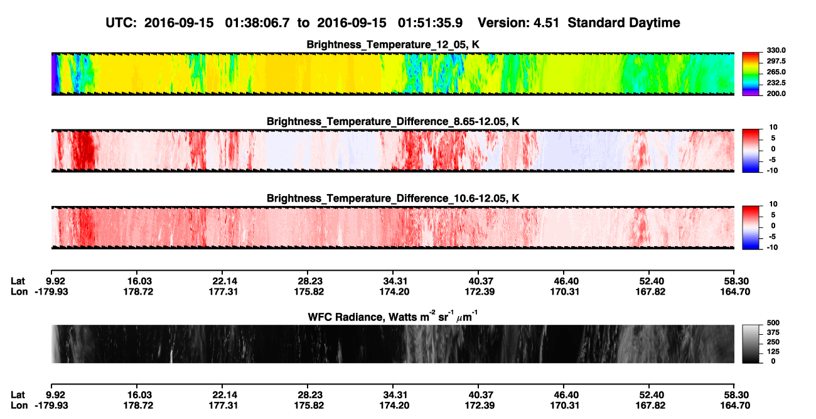Click lower axis longitude value 174.20
Image resolution: width=816 pixels, height=419 pixels.
[395, 406]
